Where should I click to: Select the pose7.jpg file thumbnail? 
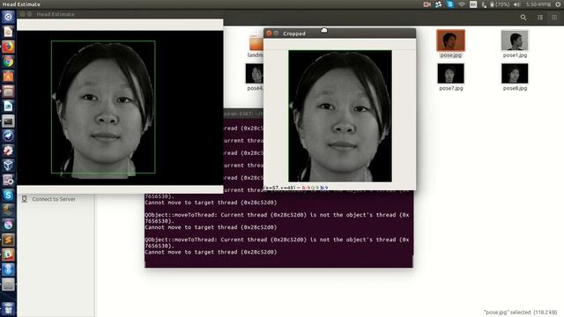click(450, 73)
